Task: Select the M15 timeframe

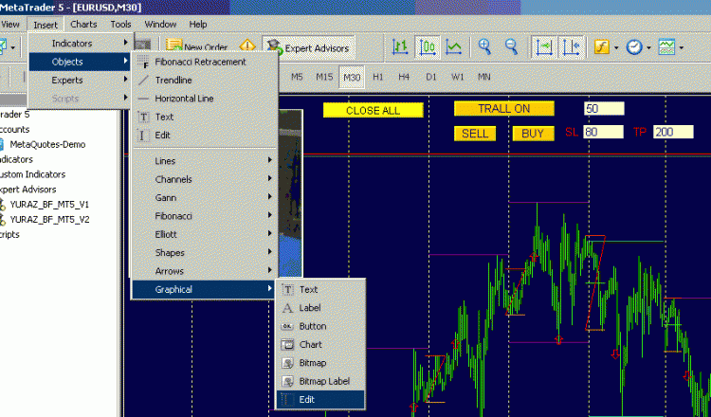Action: (324, 77)
